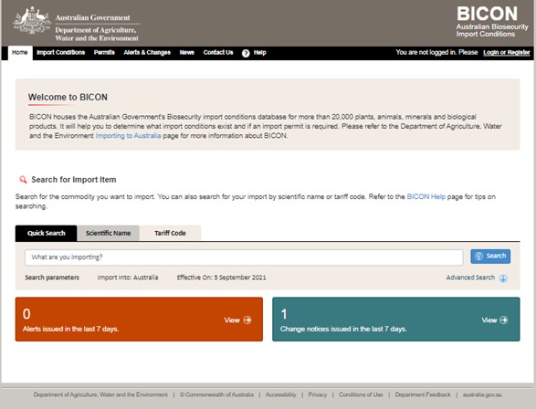
Task: Click the red magnifier icon beside Search for Import Item
Action: (23, 180)
